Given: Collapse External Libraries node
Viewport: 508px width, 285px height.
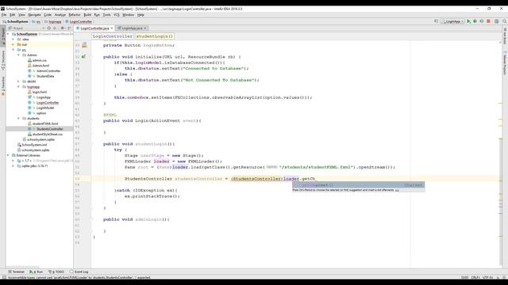Looking at the screenshot, I should 8,155.
